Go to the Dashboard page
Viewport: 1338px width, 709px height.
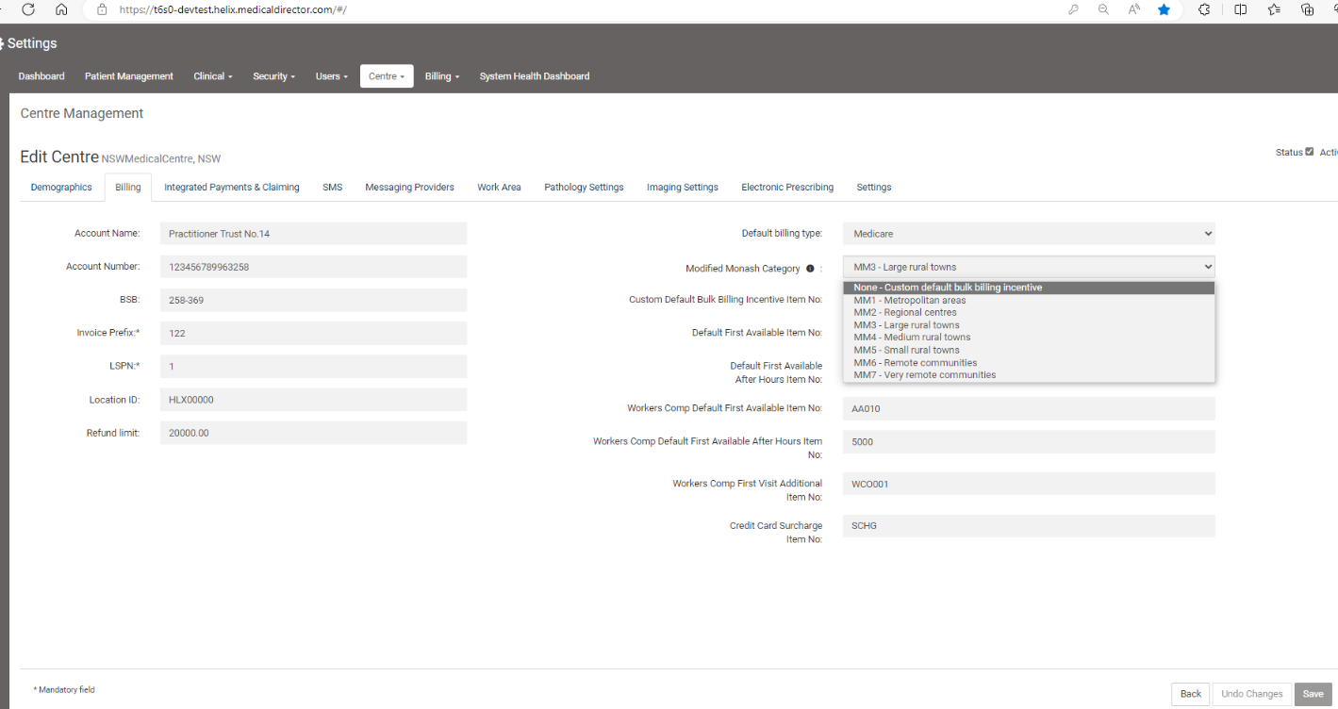tap(41, 76)
